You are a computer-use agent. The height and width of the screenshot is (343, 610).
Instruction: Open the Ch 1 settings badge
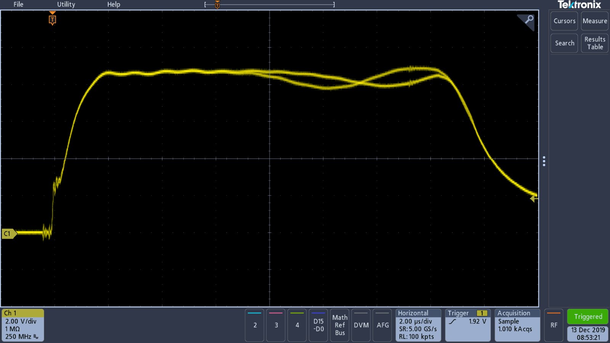23,325
